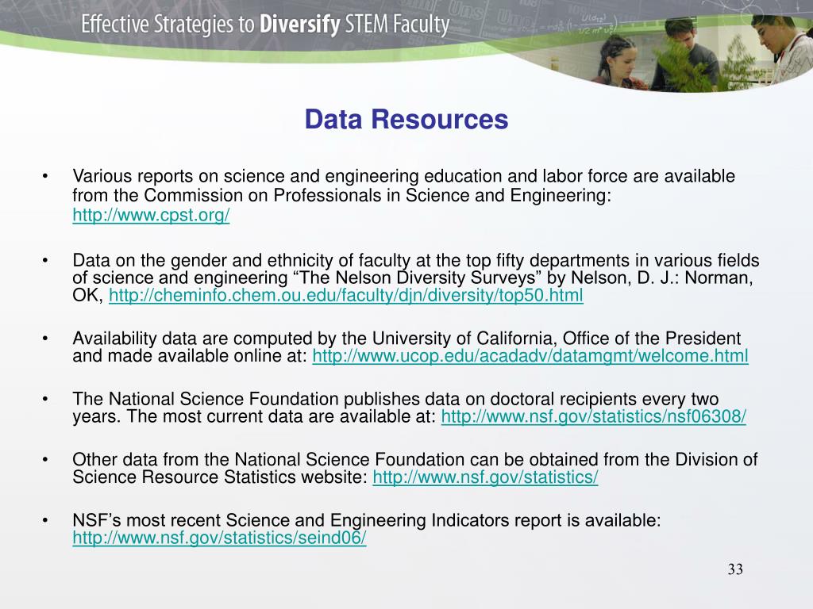The width and height of the screenshot is (813, 609).
Task: Click text 'Other data from the National Science Foundation'
Action: pos(268,459)
